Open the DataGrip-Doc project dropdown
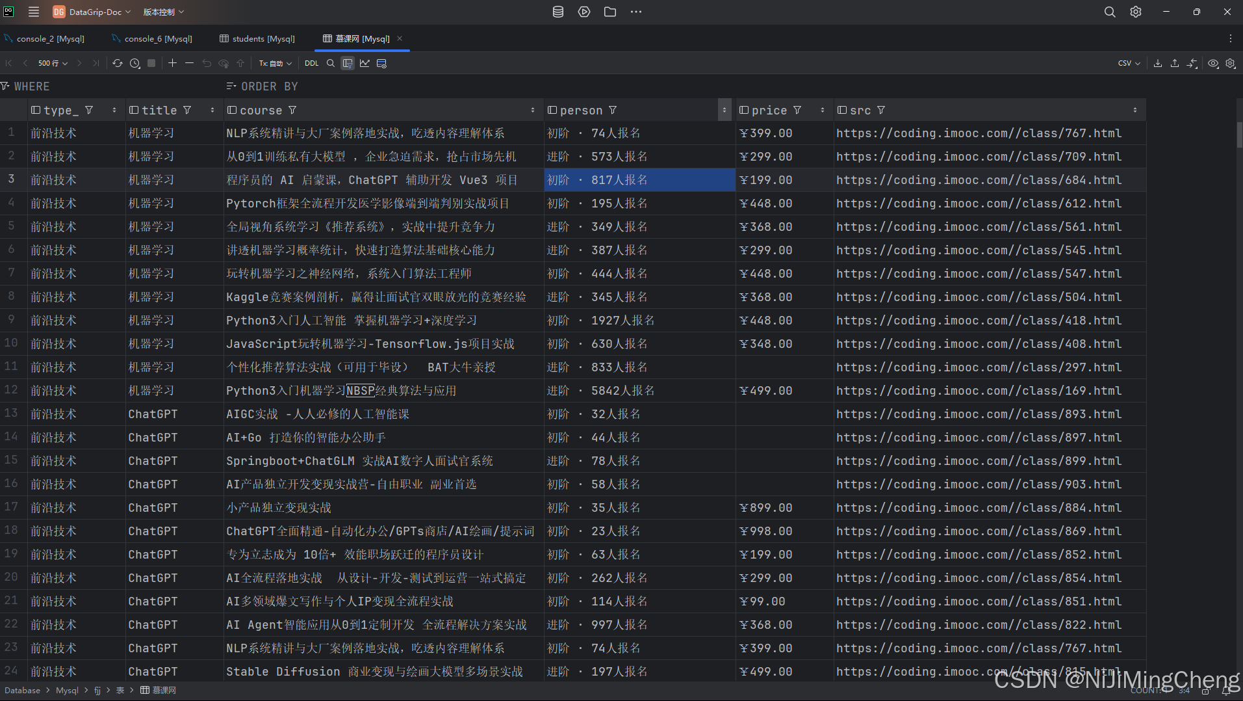 tap(92, 12)
